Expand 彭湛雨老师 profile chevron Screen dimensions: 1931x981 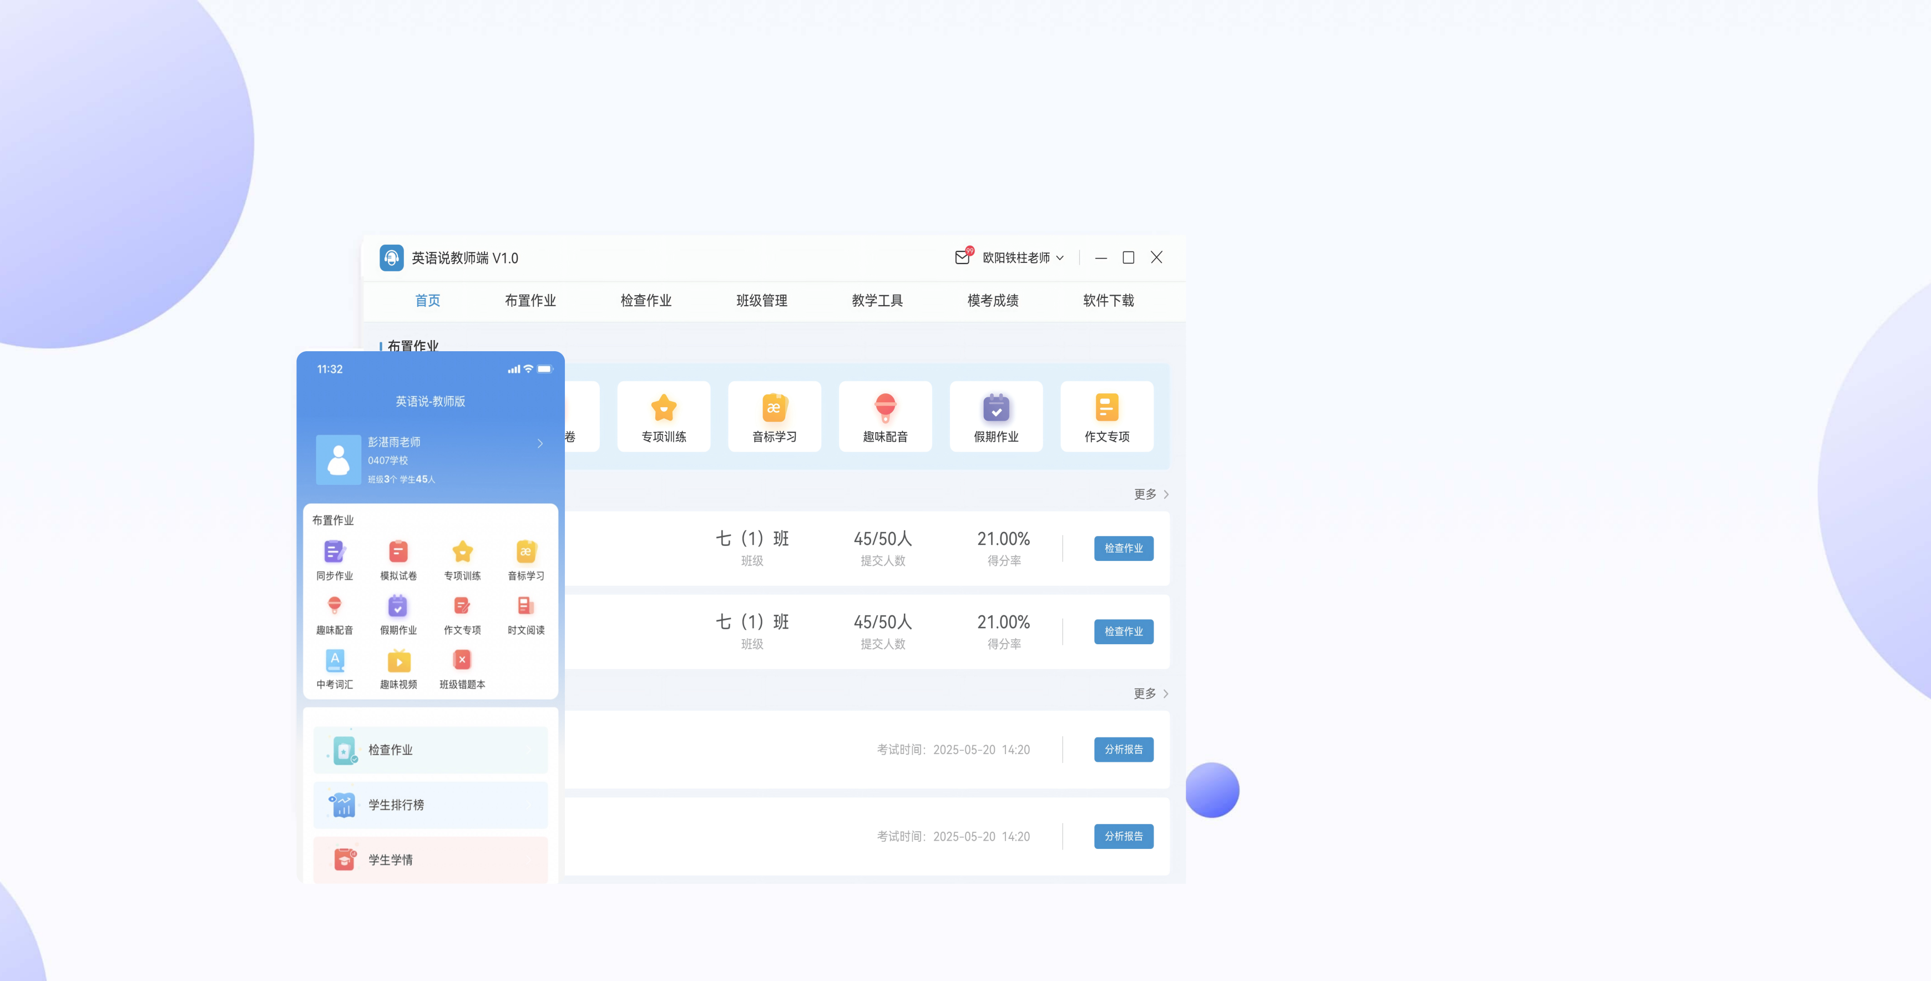540,444
